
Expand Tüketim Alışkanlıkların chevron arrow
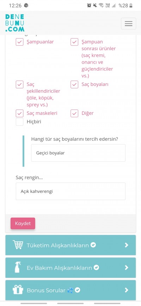pos(127,245)
